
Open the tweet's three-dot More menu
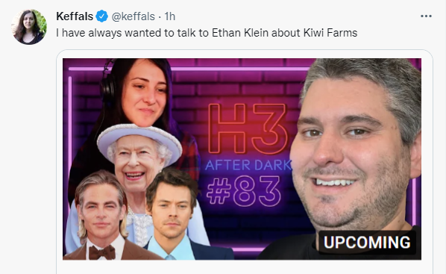426,16
